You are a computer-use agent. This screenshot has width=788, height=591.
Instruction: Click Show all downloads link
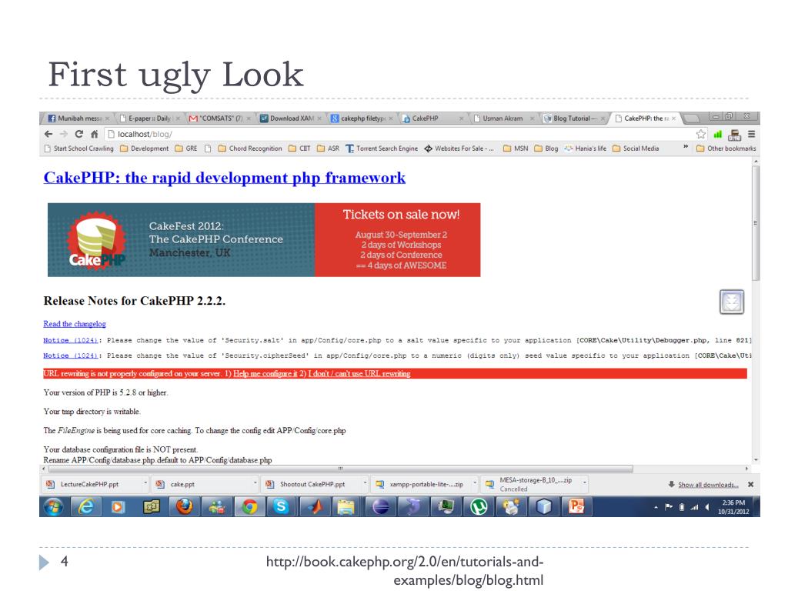(x=708, y=485)
